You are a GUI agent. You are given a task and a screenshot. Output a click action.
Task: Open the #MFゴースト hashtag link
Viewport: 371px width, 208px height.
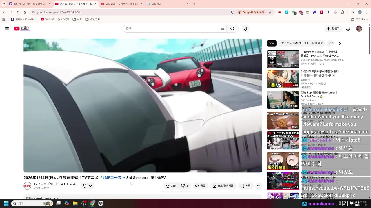pyautogui.click(x=114, y=178)
